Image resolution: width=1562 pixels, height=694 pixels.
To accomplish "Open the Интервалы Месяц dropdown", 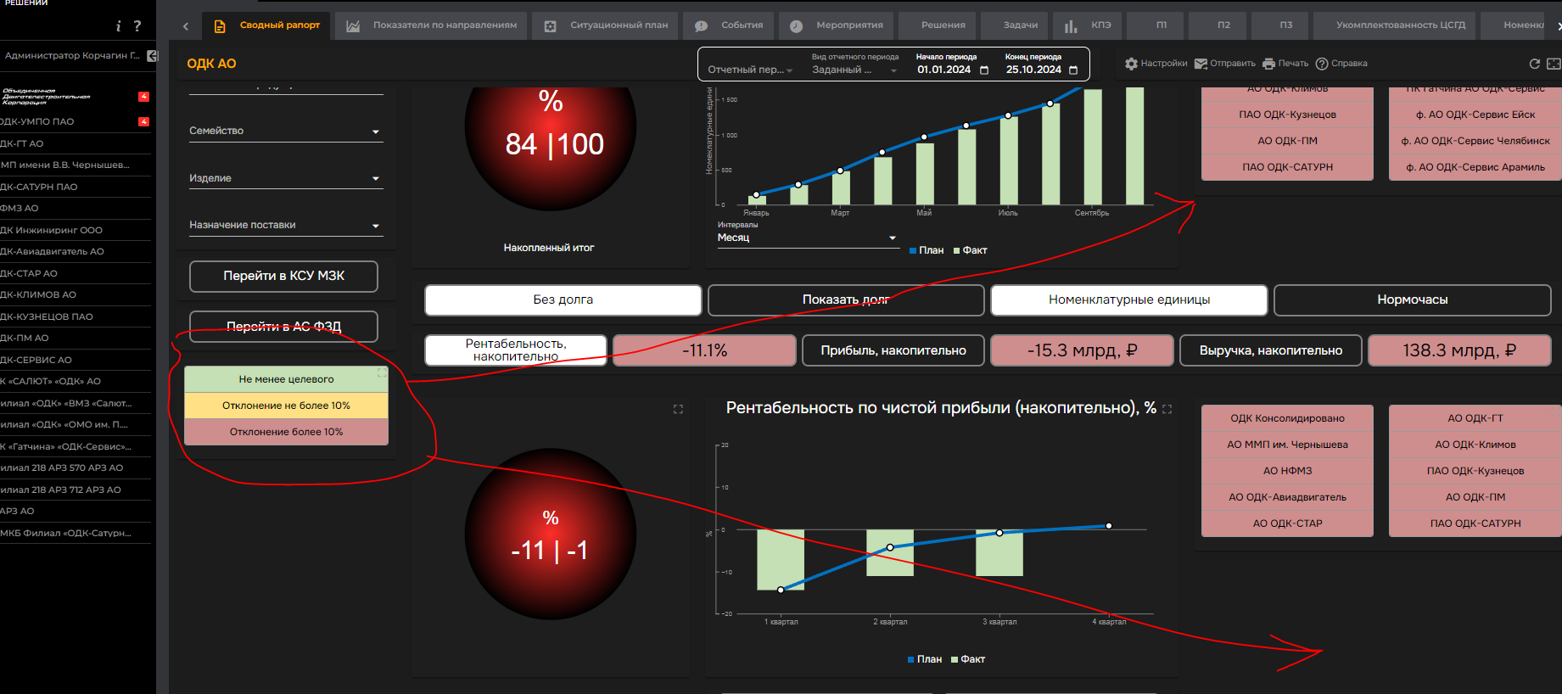I will click(x=892, y=238).
